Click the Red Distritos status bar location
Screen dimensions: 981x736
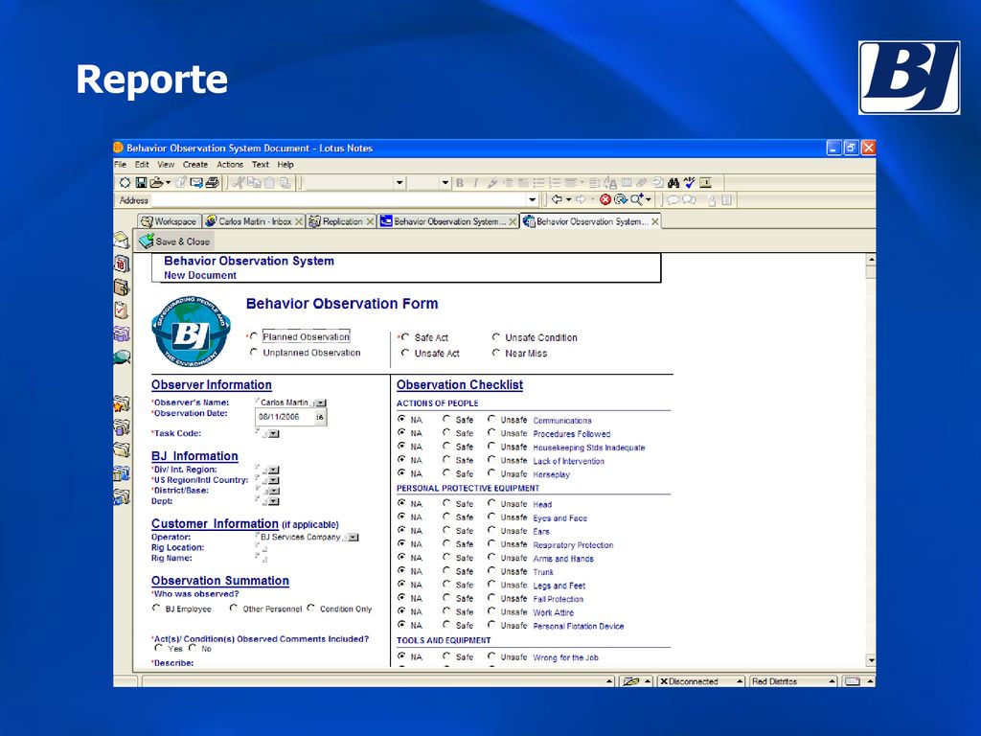click(x=792, y=681)
